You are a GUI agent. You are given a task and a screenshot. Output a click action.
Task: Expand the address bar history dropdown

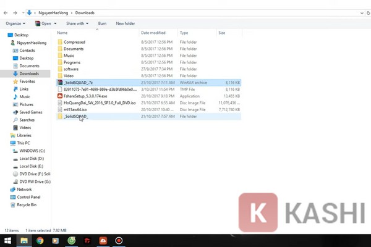click(362, 13)
